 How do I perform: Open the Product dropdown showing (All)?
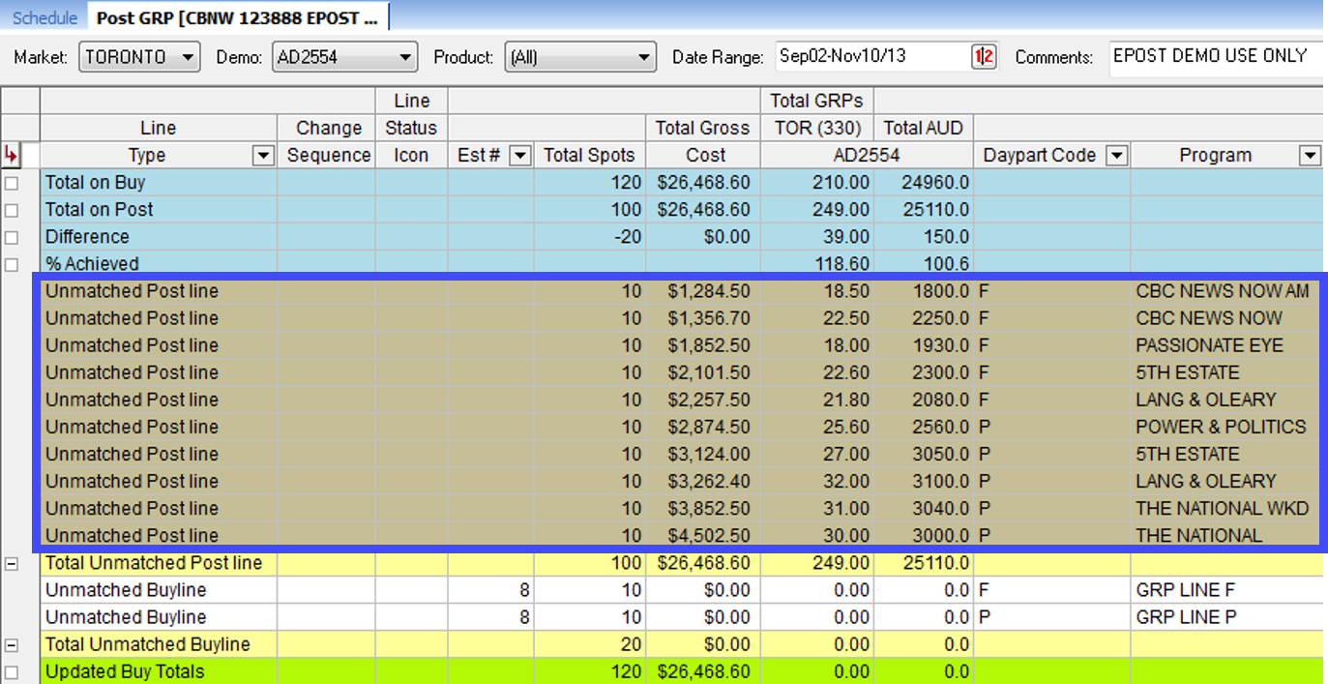[580, 57]
